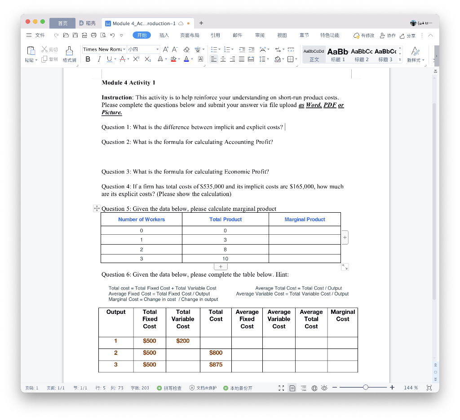460x420 pixels.
Task: Add a new document tab with plus
Action: coord(201,23)
